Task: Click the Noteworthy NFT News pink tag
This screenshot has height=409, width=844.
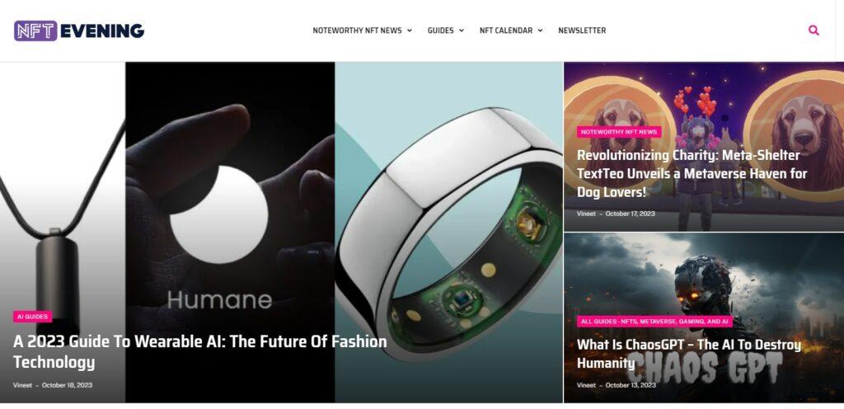Action: coord(619,132)
